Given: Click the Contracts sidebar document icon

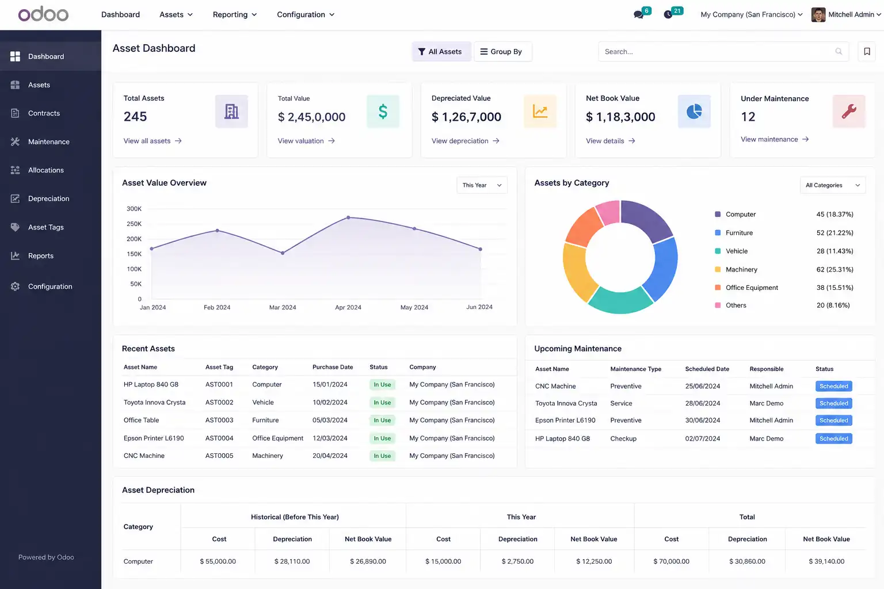Looking at the screenshot, I should pyautogui.click(x=16, y=113).
